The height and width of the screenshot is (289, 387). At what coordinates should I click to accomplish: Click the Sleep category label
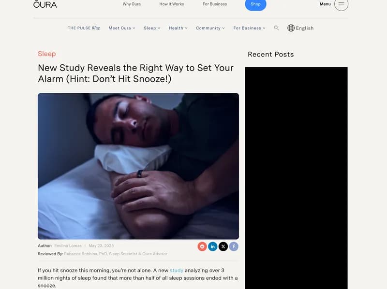[x=47, y=54]
